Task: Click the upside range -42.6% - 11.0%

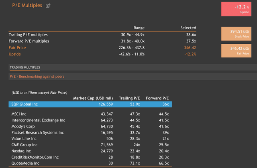Action: (132, 54)
